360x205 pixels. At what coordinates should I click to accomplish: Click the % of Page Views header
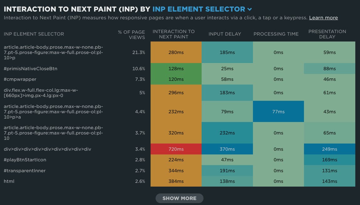pyautogui.click(x=131, y=34)
